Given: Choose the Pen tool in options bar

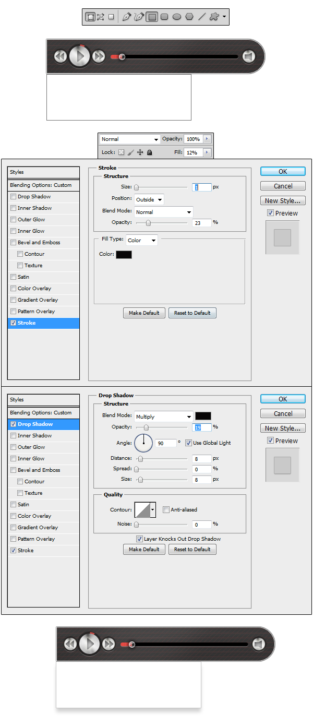Looking at the screenshot, I should [x=127, y=17].
